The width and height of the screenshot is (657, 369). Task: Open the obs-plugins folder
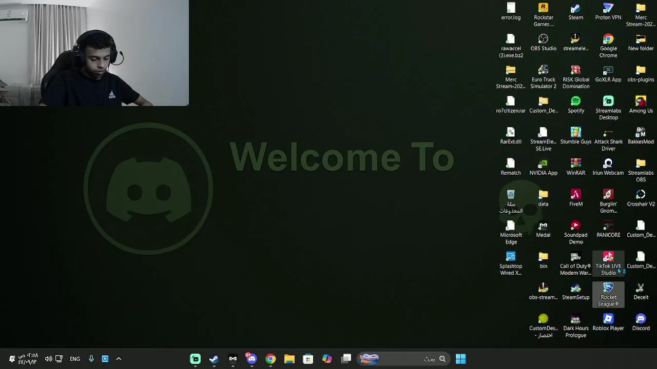(x=641, y=74)
